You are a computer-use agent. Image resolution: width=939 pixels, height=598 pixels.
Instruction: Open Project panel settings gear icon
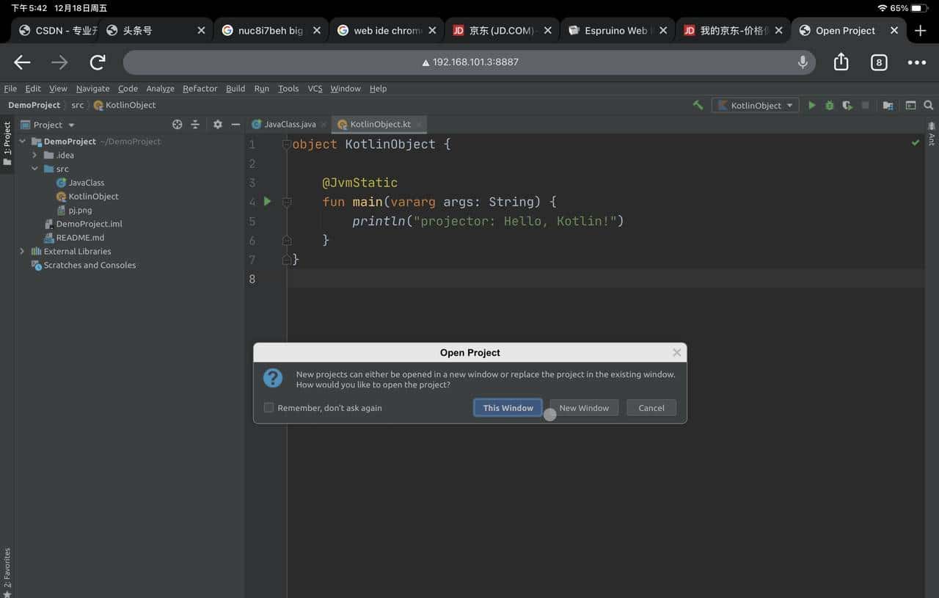(217, 125)
